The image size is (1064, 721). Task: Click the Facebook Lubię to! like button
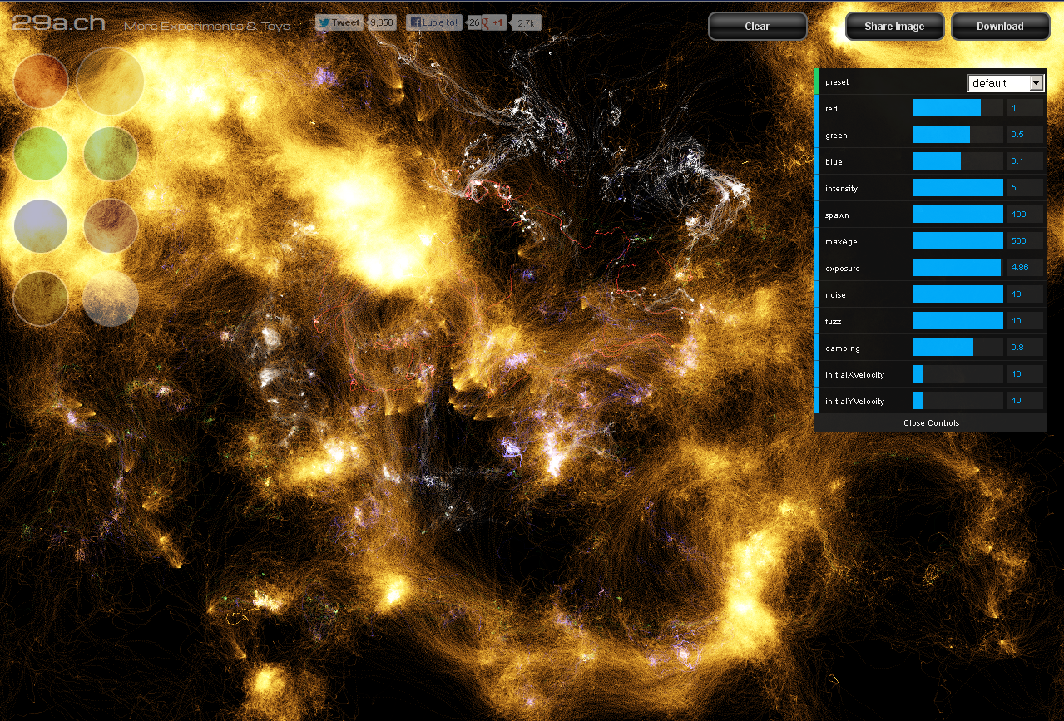[x=436, y=23]
